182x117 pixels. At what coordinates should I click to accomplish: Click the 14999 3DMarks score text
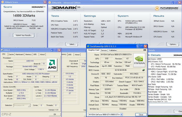tap(24, 16)
